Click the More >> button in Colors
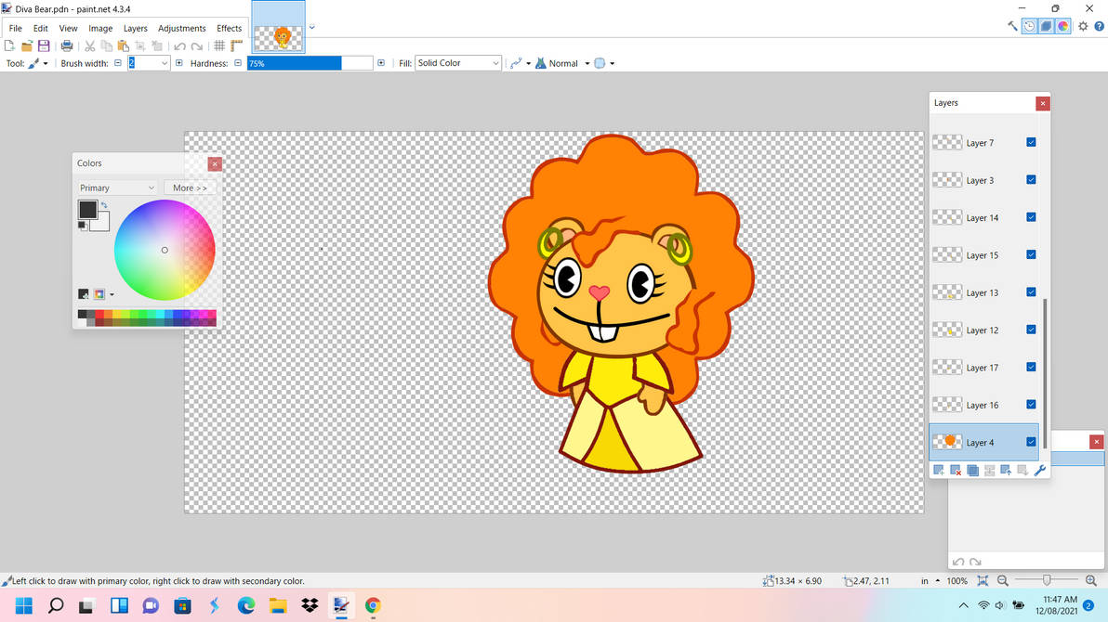Viewport: 1108px width, 622px height. click(x=190, y=188)
